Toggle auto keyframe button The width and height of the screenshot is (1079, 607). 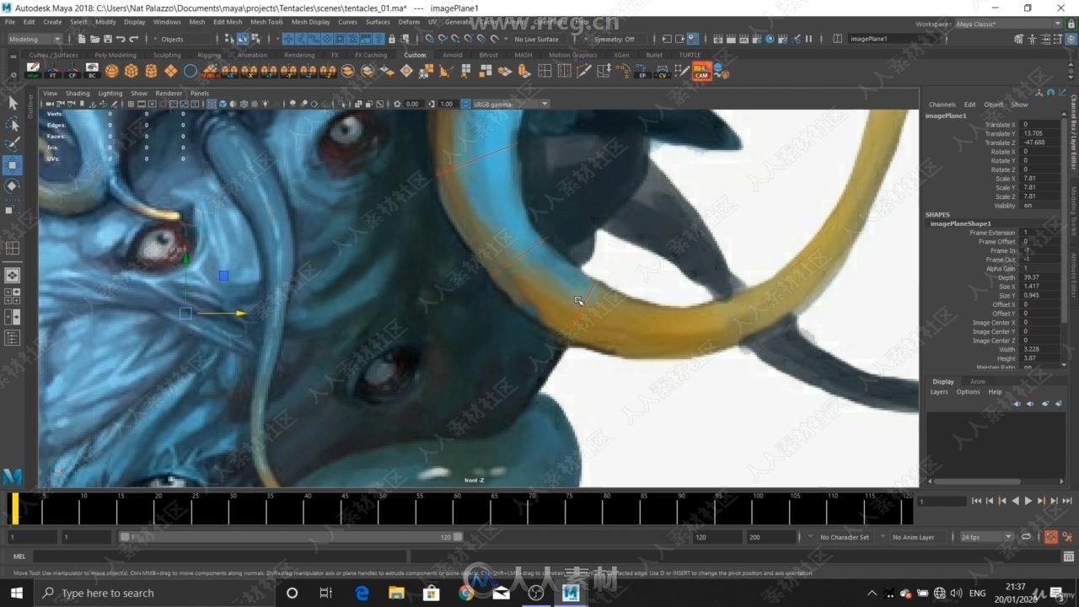1051,537
